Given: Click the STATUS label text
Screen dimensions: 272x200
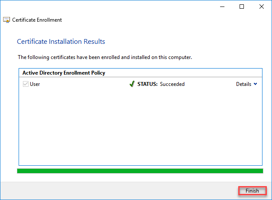Looking at the screenshot, I should click(147, 84).
